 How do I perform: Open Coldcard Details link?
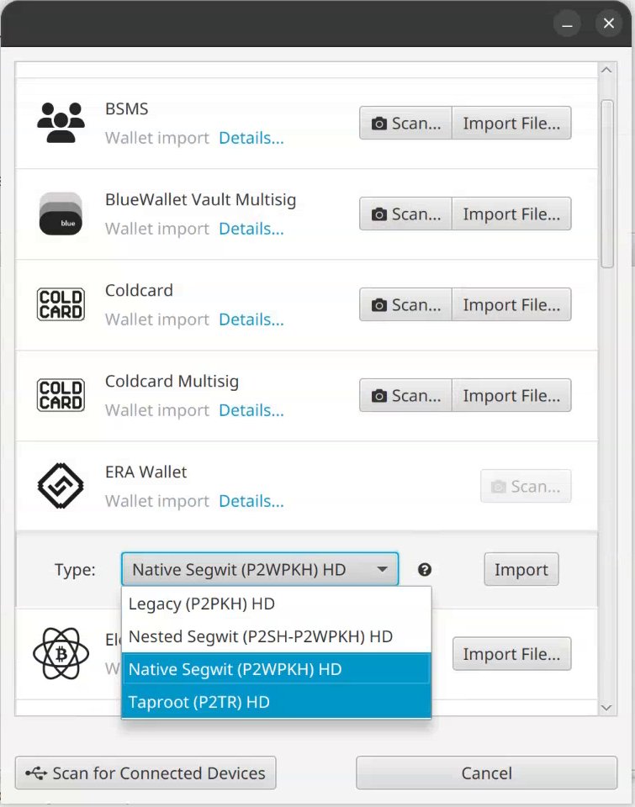[251, 319]
